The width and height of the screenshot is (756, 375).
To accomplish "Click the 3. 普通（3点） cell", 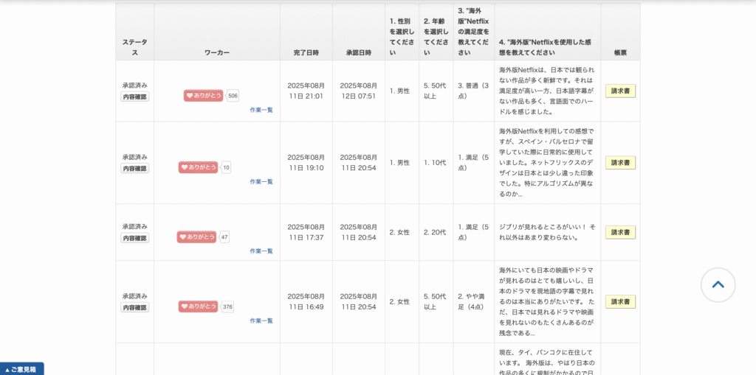I will 473,91.
